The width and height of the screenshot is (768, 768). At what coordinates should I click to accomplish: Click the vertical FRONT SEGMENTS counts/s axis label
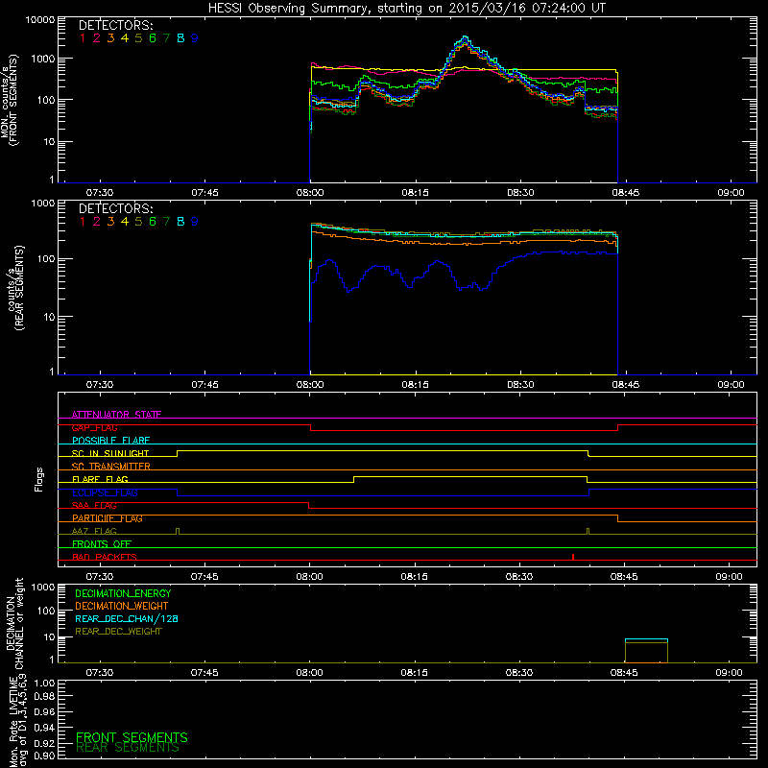point(10,101)
